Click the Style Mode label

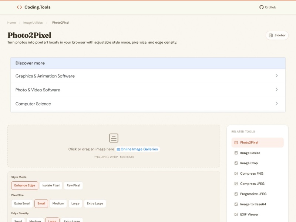pyautogui.click(x=19, y=177)
